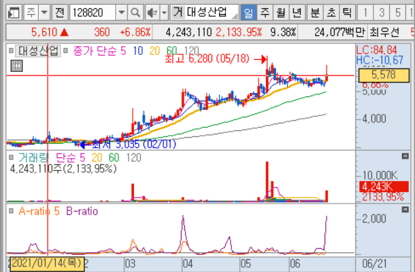Click the 최고 6,280 (05/18) high marker
Image resolution: width=415 pixels, height=272 pixels.
point(207,58)
